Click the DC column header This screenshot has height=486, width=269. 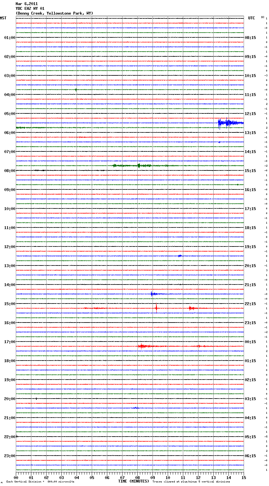click(x=263, y=17)
